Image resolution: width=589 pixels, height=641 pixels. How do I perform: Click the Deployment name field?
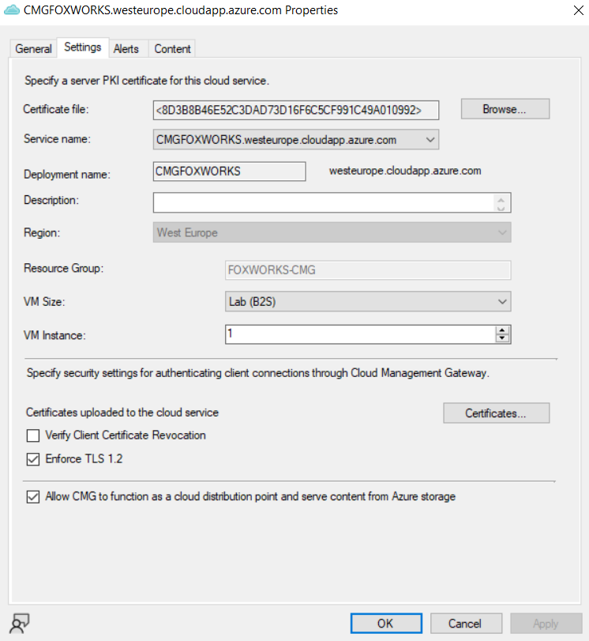click(x=229, y=172)
